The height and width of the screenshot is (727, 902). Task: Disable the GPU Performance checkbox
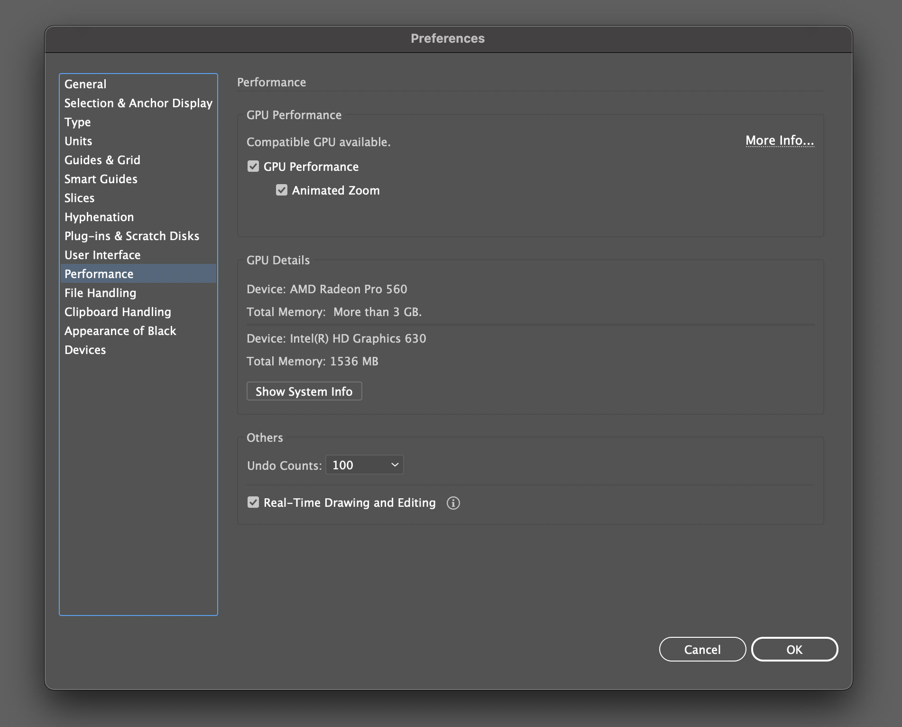[253, 166]
